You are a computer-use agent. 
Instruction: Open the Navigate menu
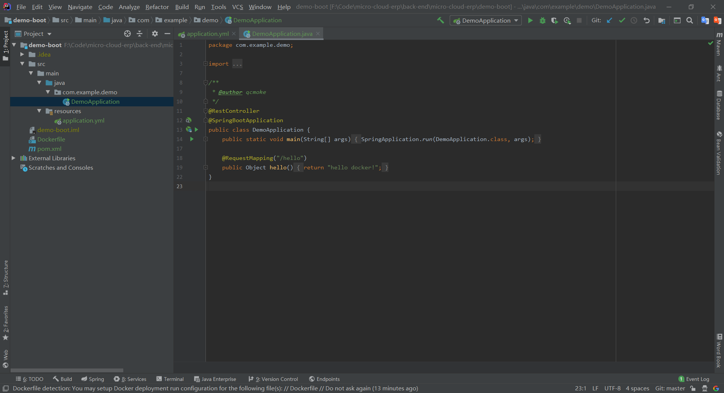click(x=80, y=7)
